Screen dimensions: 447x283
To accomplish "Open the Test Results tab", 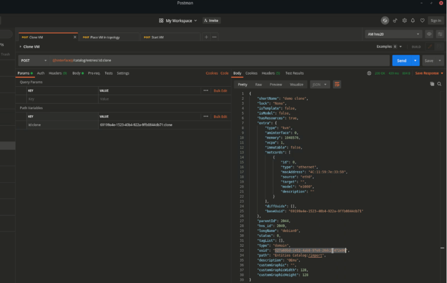I will click(x=295, y=73).
